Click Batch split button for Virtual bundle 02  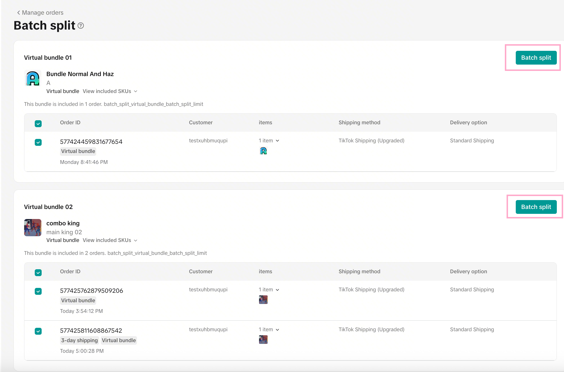pos(536,207)
